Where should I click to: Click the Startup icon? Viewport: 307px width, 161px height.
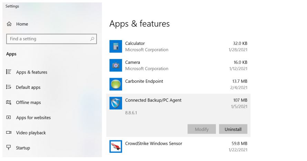[x=9, y=148]
